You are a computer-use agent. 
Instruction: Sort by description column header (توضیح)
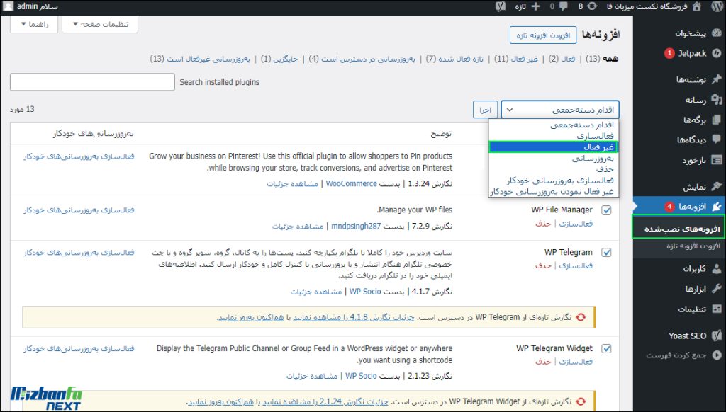(441, 134)
